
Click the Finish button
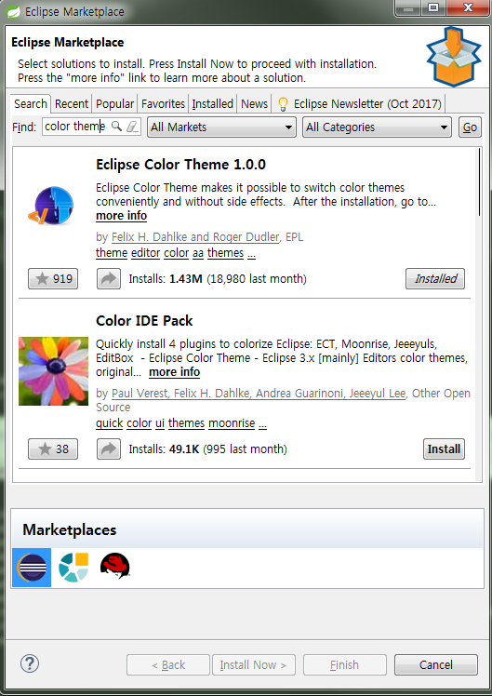pyautogui.click(x=345, y=665)
